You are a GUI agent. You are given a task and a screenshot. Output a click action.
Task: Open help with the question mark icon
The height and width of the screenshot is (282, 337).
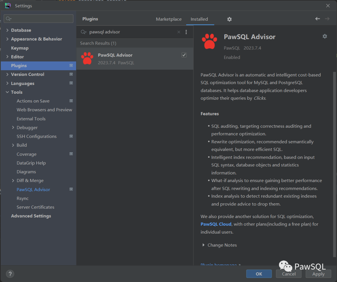10,274
